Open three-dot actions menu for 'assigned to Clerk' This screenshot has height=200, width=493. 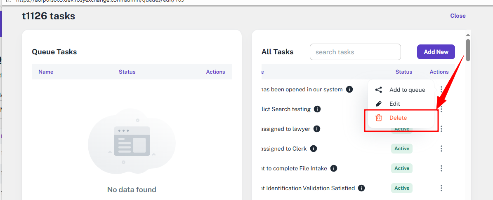tap(441, 149)
